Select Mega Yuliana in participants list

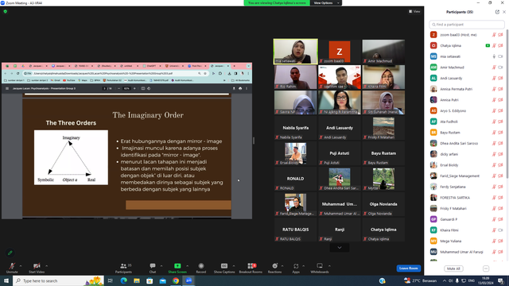click(x=467, y=242)
